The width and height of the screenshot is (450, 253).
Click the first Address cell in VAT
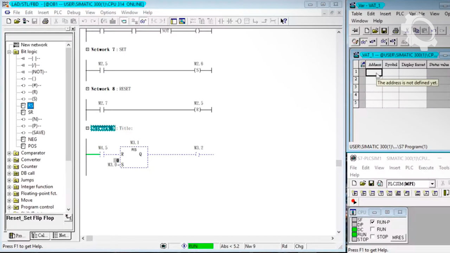[374, 72]
